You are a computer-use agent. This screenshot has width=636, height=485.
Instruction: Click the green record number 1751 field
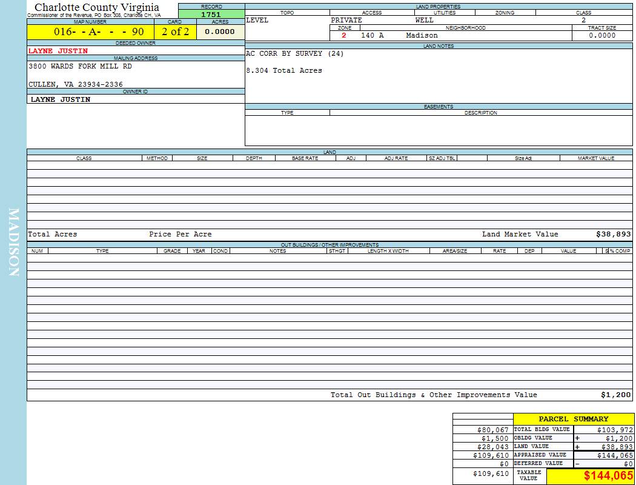pyautogui.click(x=211, y=15)
